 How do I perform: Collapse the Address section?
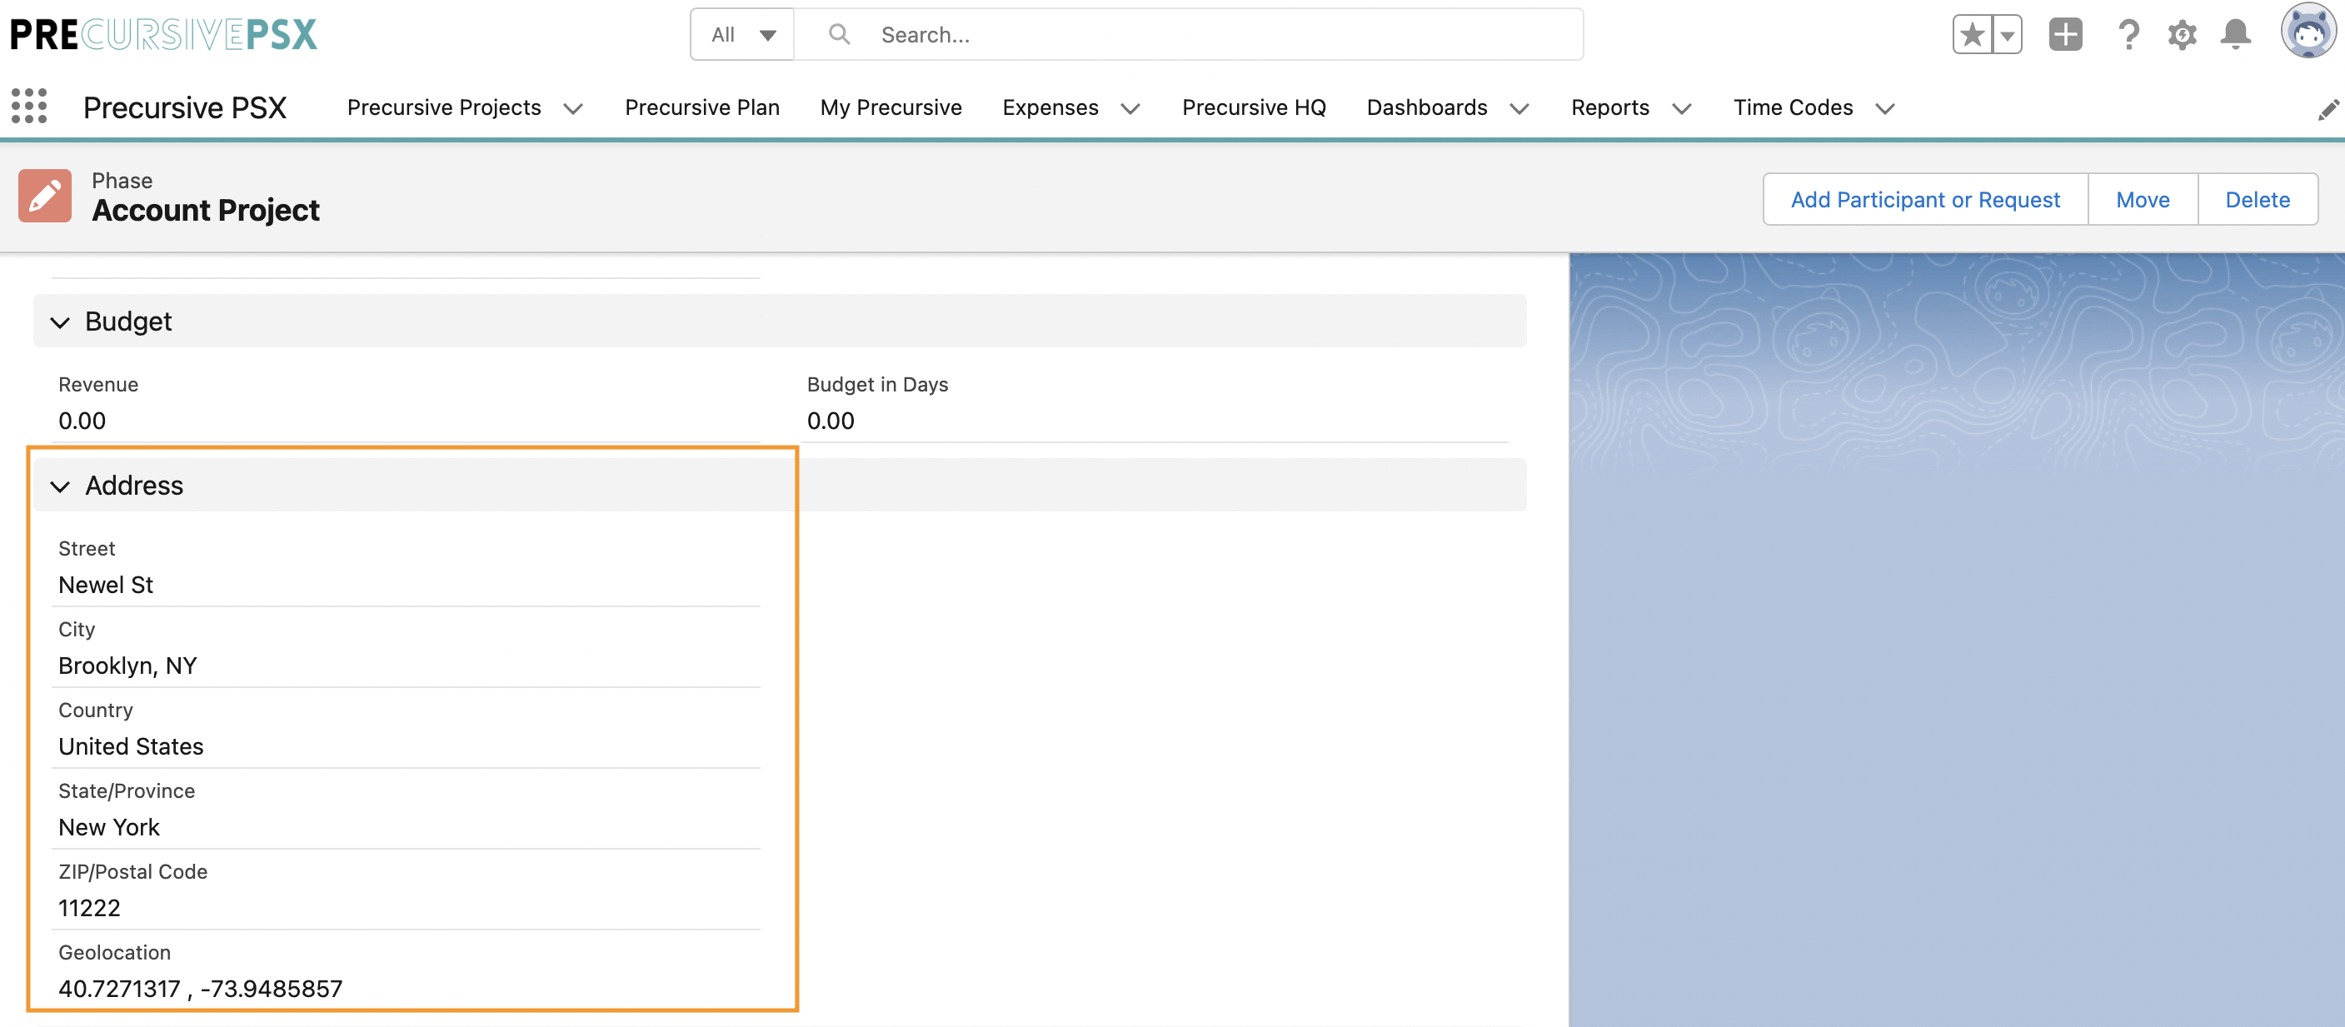(x=60, y=486)
